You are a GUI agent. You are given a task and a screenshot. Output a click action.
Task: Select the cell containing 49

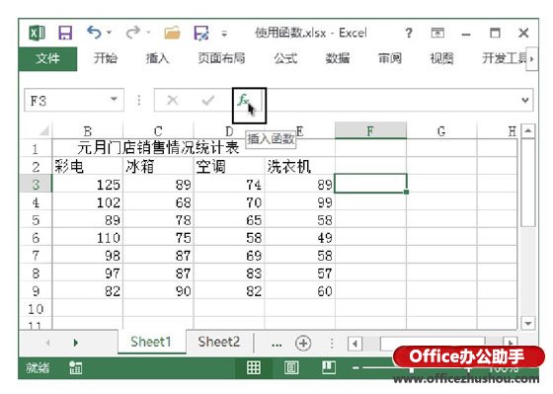(x=299, y=238)
